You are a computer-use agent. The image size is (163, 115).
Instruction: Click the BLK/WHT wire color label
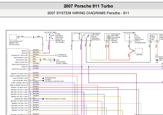(x=36, y=105)
